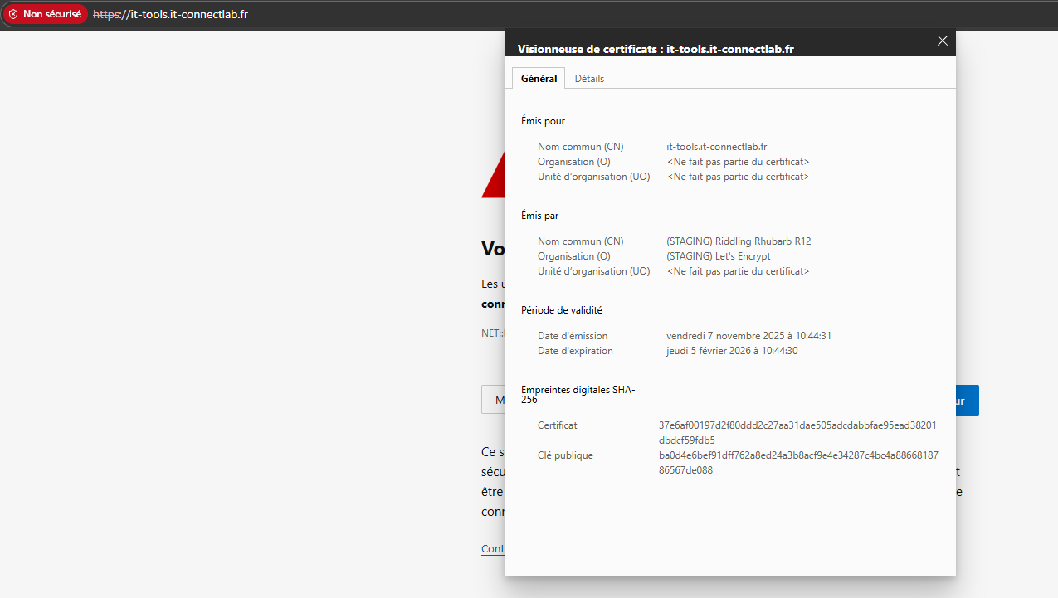Open the 'Cont…' link at page bottom
This screenshot has width=1058, height=598.
click(x=493, y=548)
